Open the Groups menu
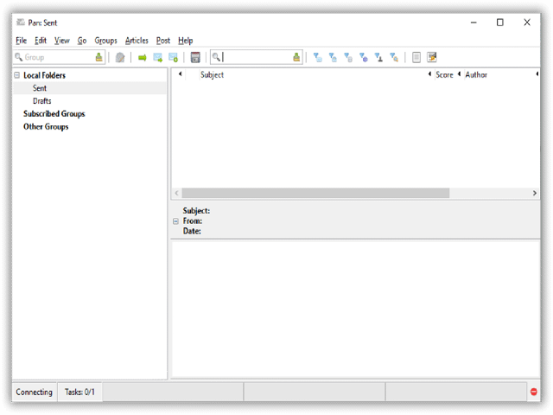This screenshot has height=415, width=553. (105, 41)
